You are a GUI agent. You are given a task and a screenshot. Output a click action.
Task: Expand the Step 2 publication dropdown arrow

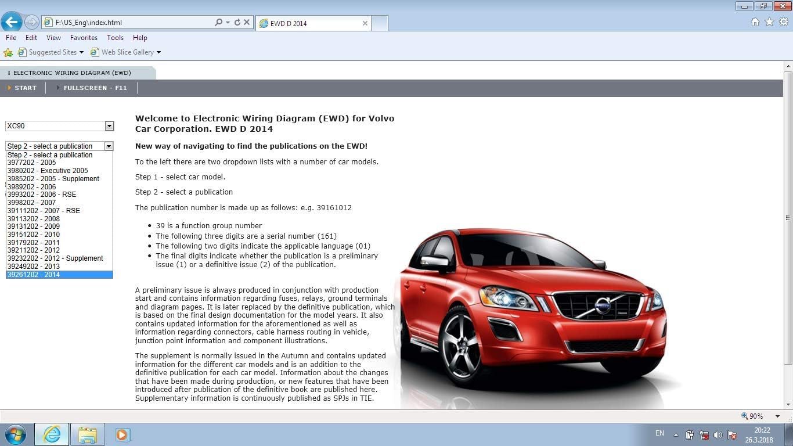pos(109,146)
